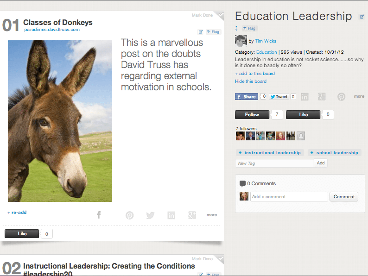Open the donkey image
368x276 pixels.
60,121
